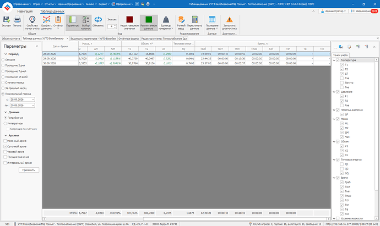The width and height of the screenshot is (380, 226).
Task: Collapse the Давление tree group
Action: [334, 92]
